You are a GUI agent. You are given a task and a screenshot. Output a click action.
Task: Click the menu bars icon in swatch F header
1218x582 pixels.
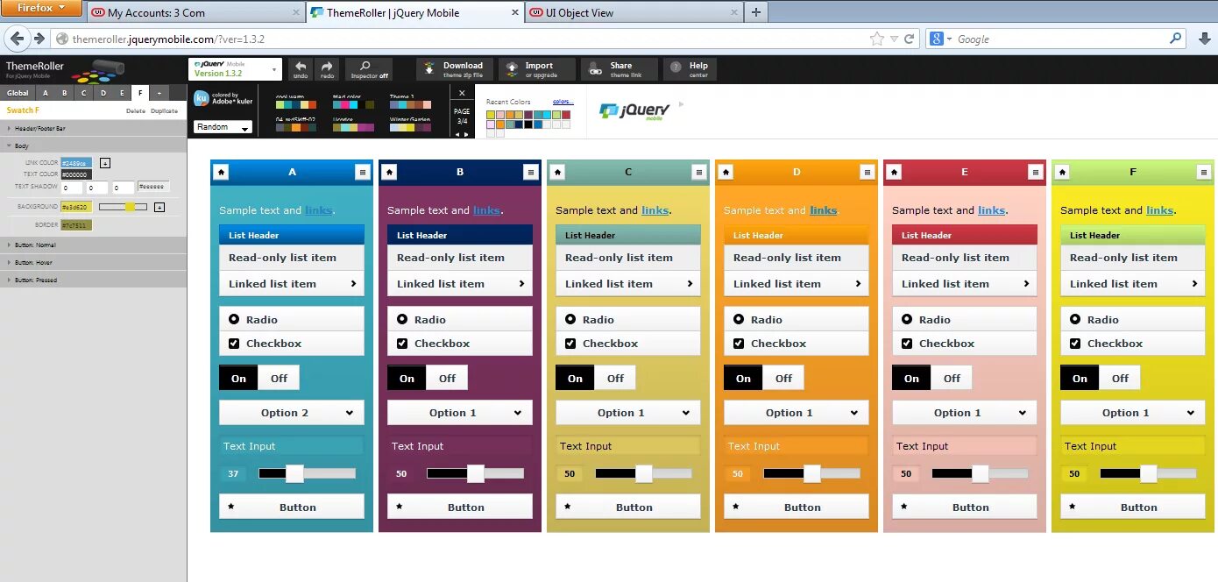pyautogui.click(x=1204, y=172)
